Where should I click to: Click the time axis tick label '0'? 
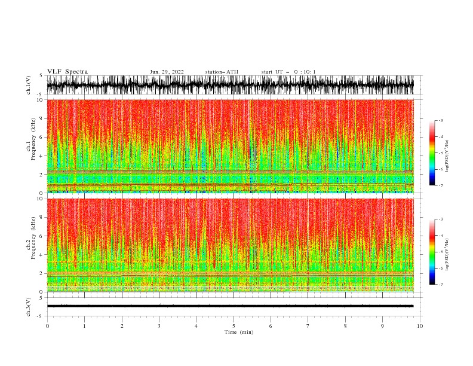pos(47,326)
